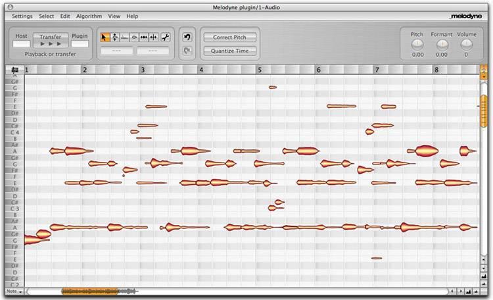The height and width of the screenshot is (300, 493).
Task: Click the melodyne logo
Action: click(465, 16)
